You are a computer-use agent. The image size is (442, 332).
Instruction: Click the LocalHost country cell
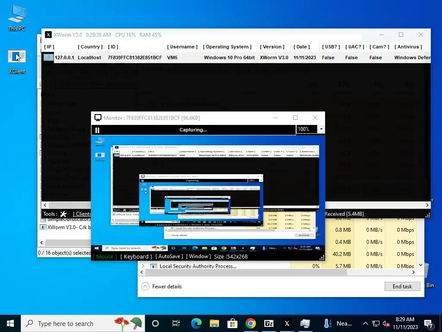click(x=89, y=57)
